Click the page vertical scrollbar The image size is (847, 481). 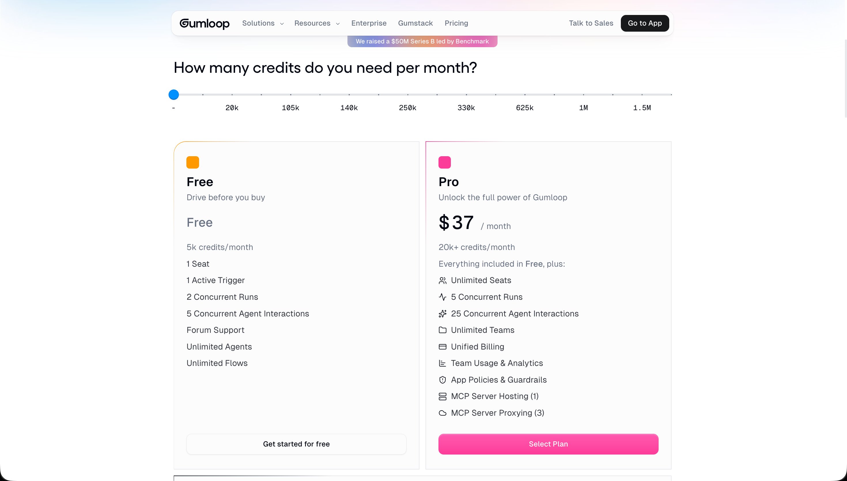[x=845, y=78]
